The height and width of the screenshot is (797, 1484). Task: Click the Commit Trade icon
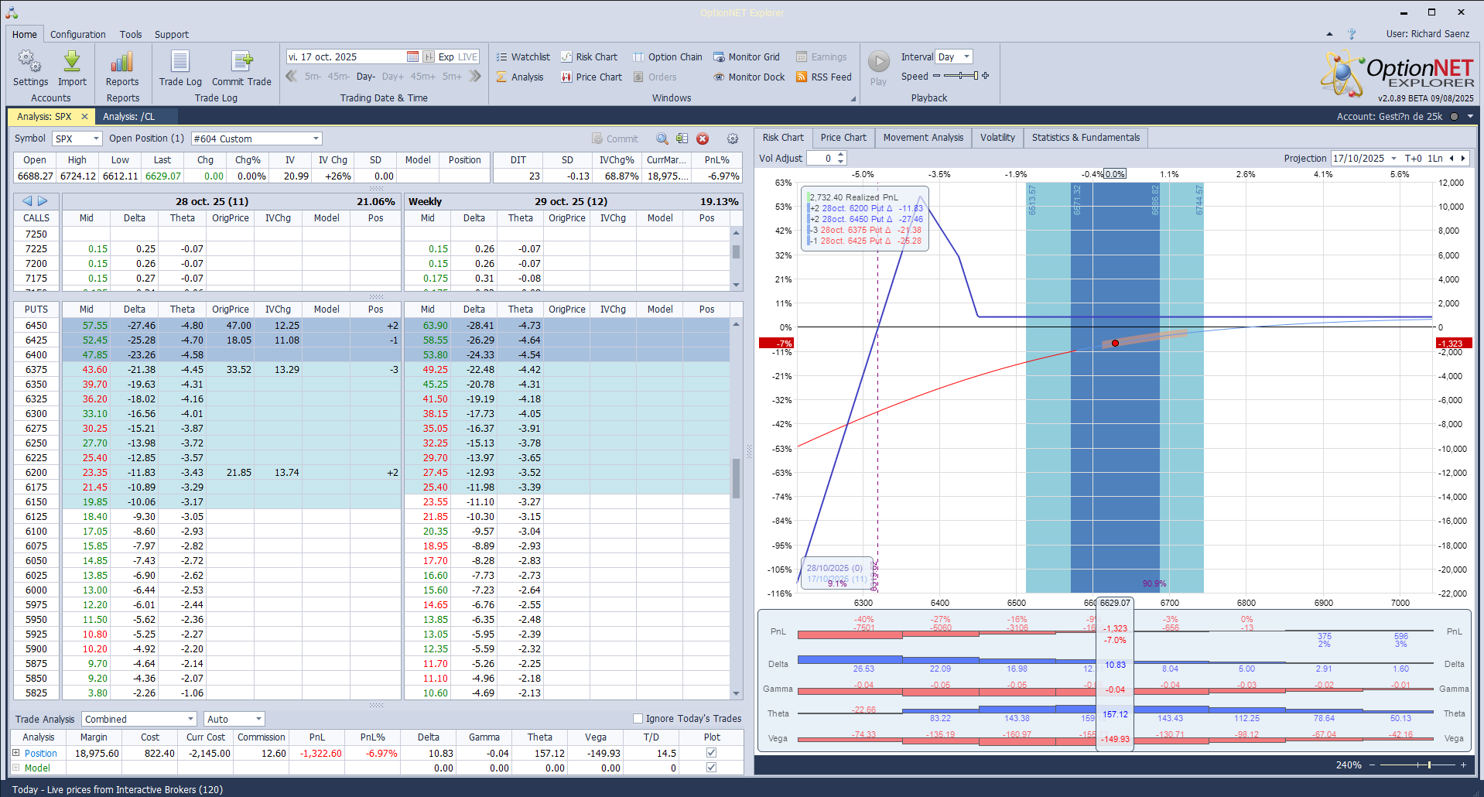(241, 68)
